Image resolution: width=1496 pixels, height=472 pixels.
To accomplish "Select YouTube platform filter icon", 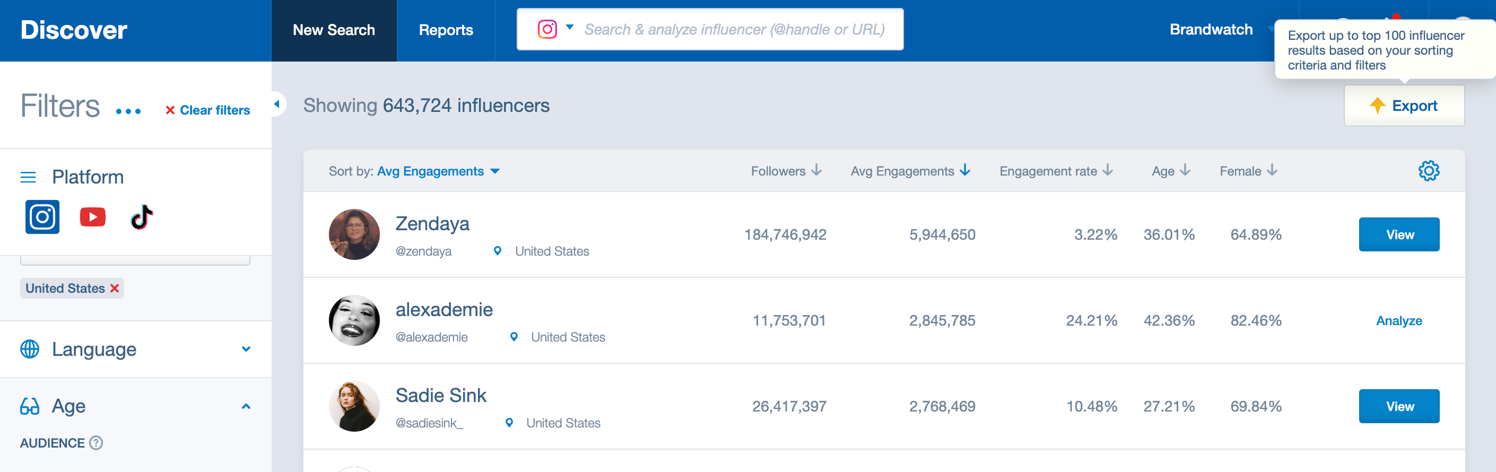I will point(92,217).
